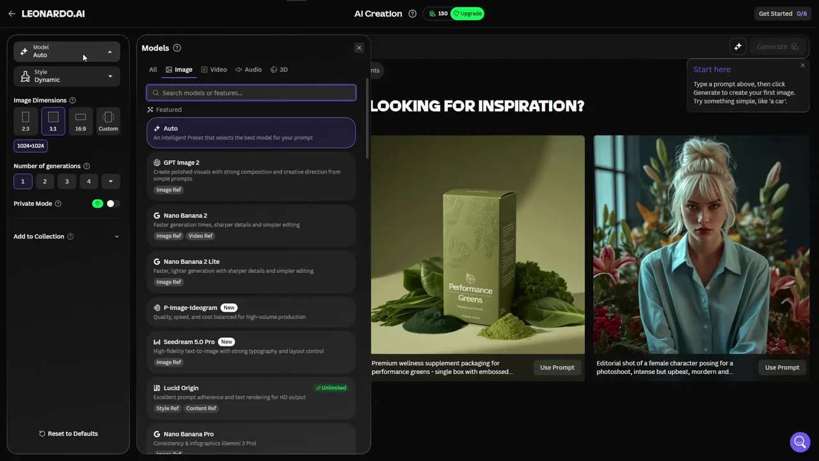This screenshot has width=819, height=461.
Task: Choose the Nano Banana 2 Lite model
Action: pos(251,271)
